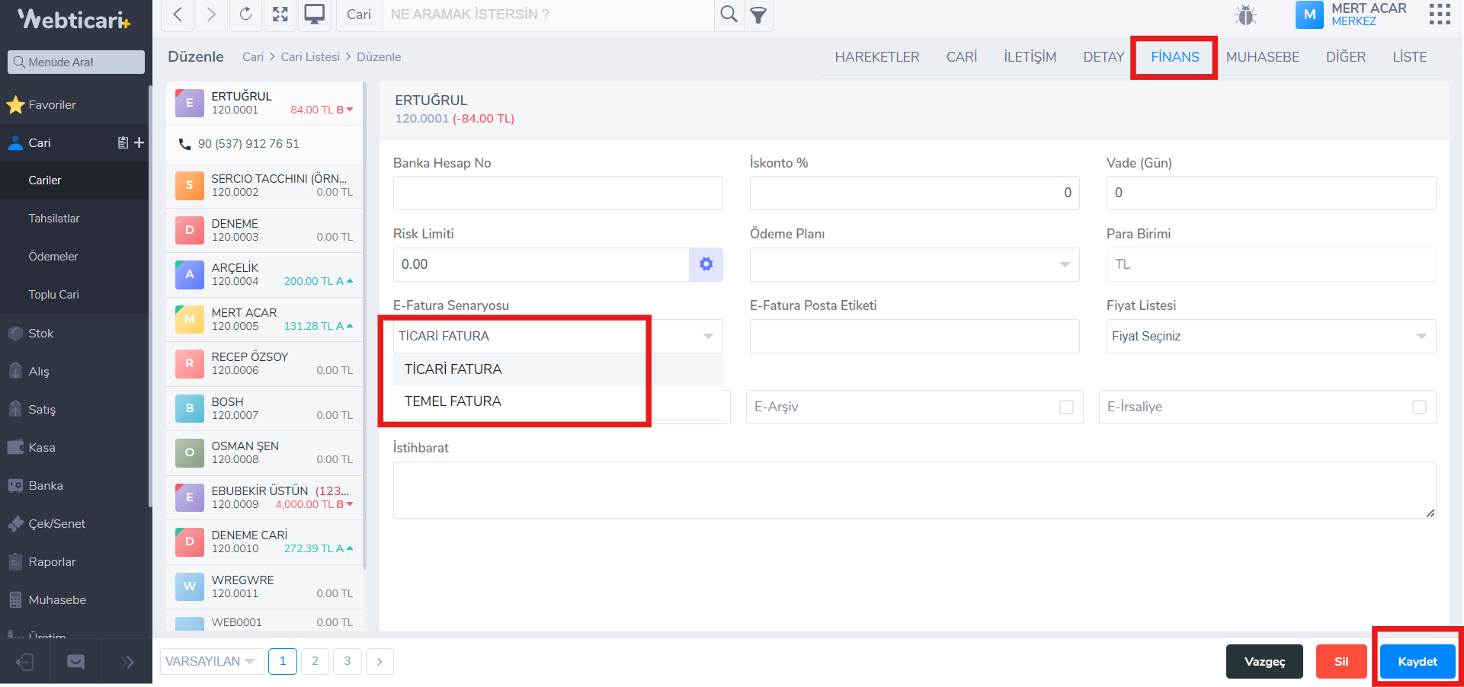Tick the E-İrsaliye checkbox
The width and height of the screenshot is (1464, 687).
[x=1419, y=407]
